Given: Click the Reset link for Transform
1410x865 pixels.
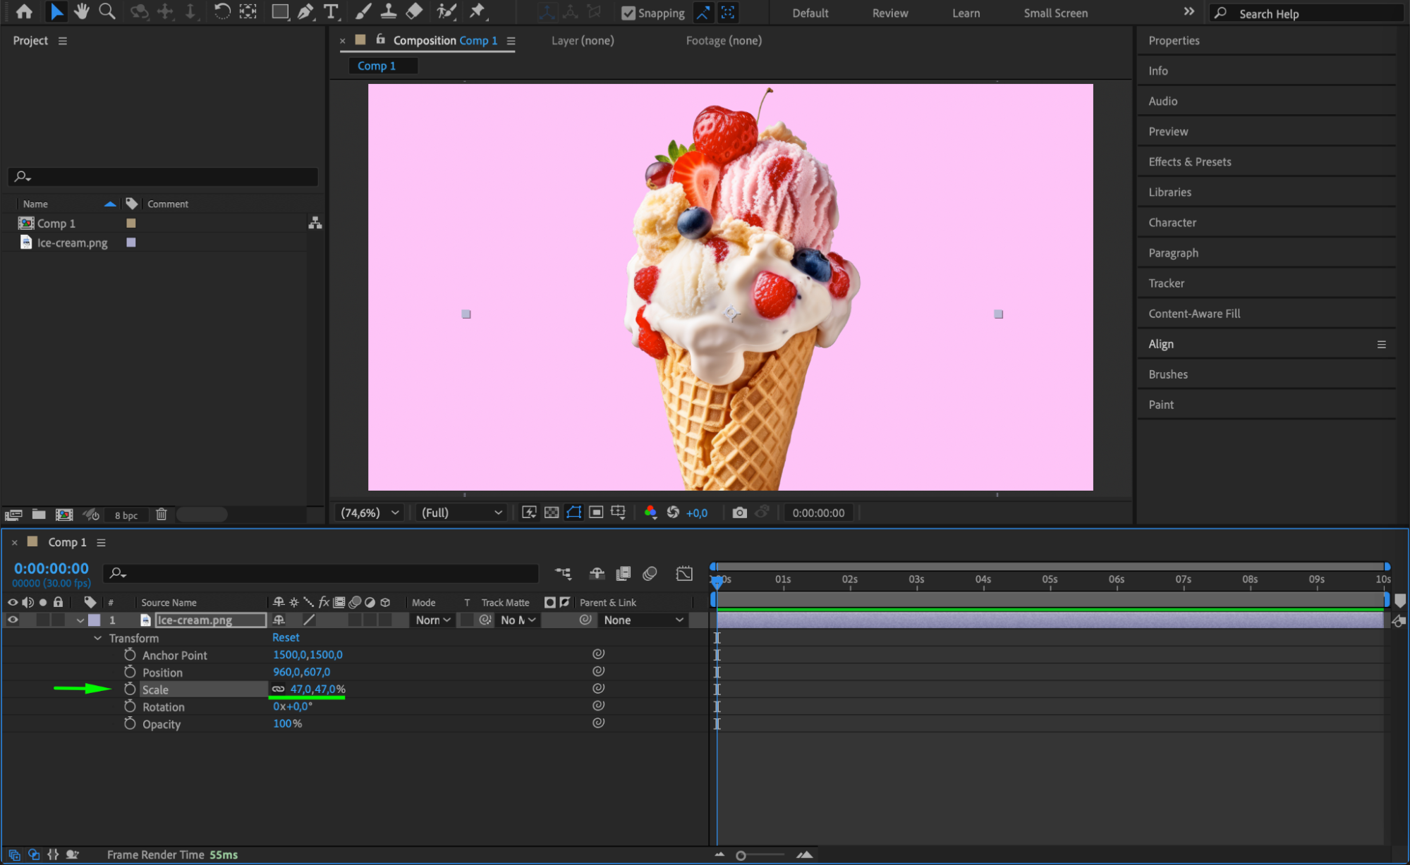Looking at the screenshot, I should tap(286, 637).
